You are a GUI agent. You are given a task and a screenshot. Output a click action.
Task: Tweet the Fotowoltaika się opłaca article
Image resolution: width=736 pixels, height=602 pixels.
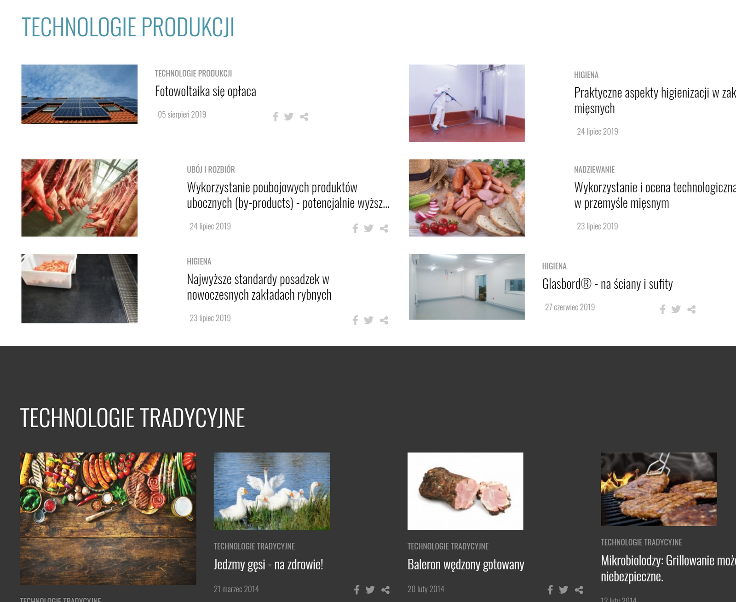(289, 117)
